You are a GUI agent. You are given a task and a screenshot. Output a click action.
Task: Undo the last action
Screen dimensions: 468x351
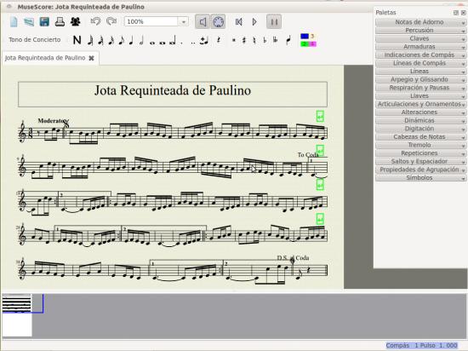(x=95, y=21)
